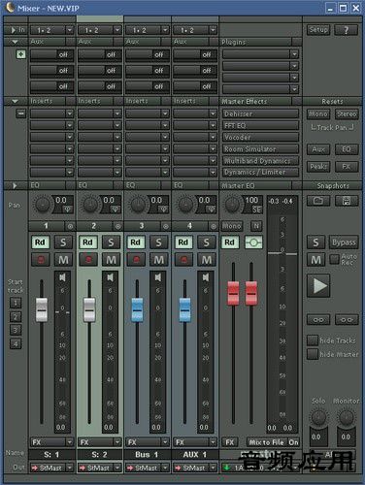Collapse the Aux section arrow
365x485 pixels.
[15, 42]
